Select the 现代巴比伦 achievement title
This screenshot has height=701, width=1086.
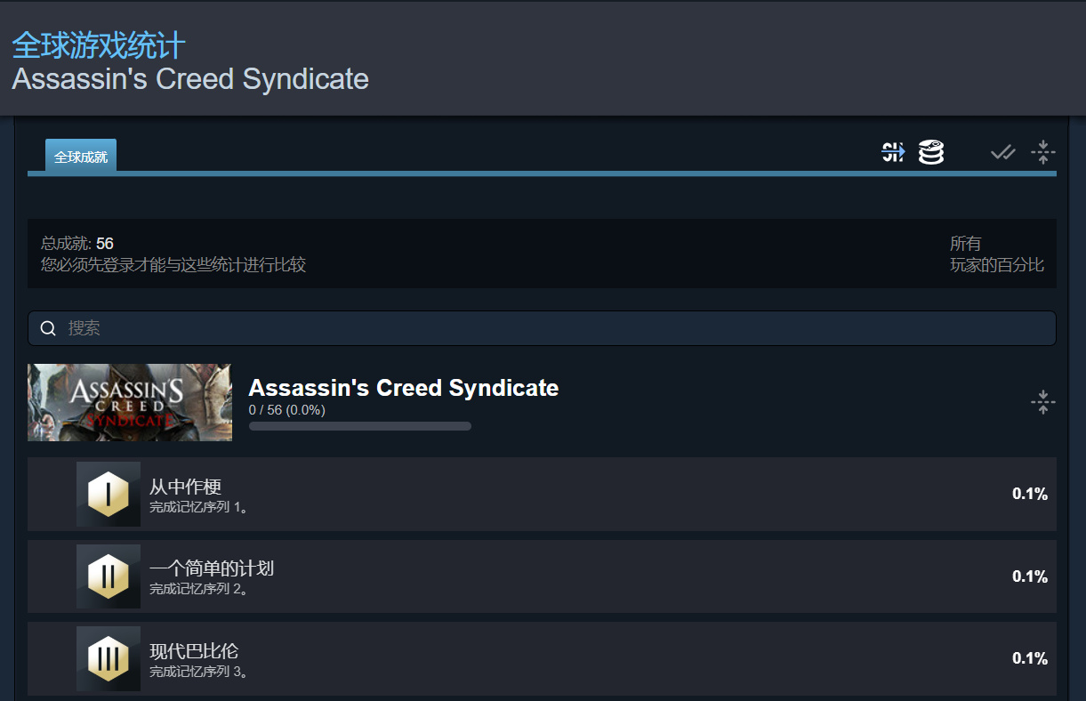(194, 650)
